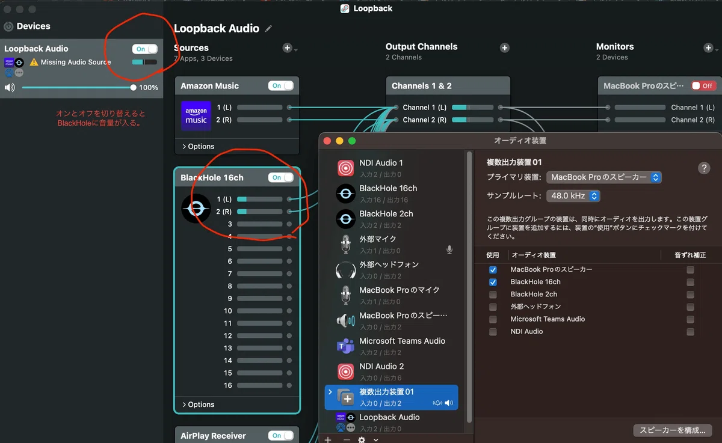Click the 外部マイク microphone icon
Image resolution: width=722 pixels, height=443 pixels.
[x=345, y=244]
